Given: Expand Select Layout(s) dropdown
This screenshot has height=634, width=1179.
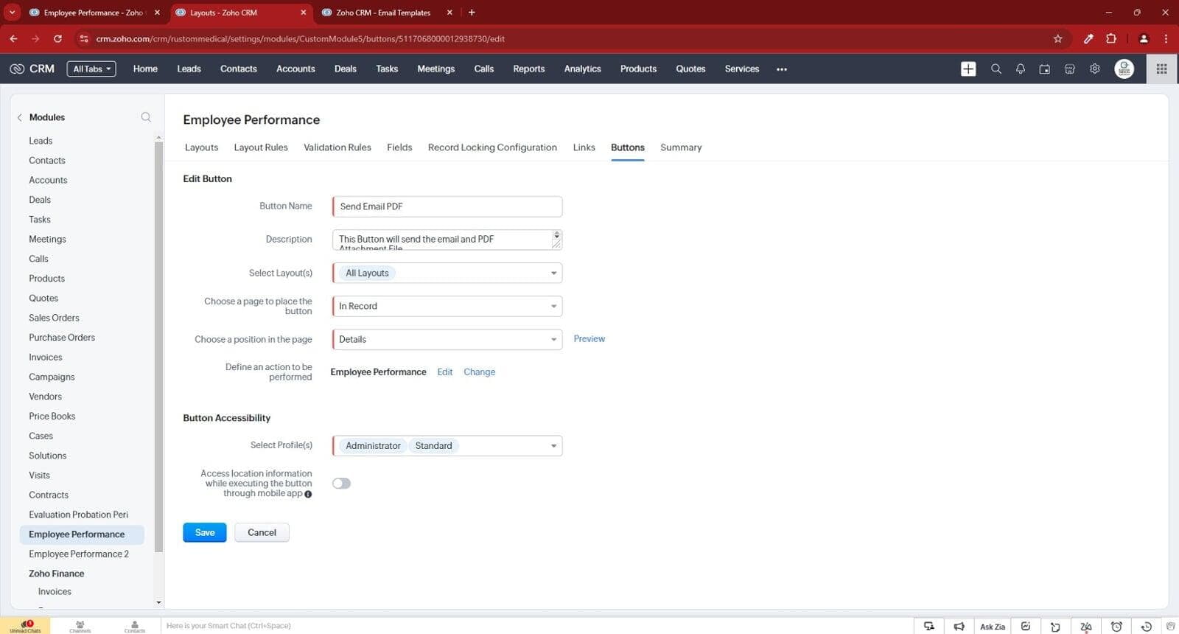Looking at the screenshot, I should click(447, 273).
